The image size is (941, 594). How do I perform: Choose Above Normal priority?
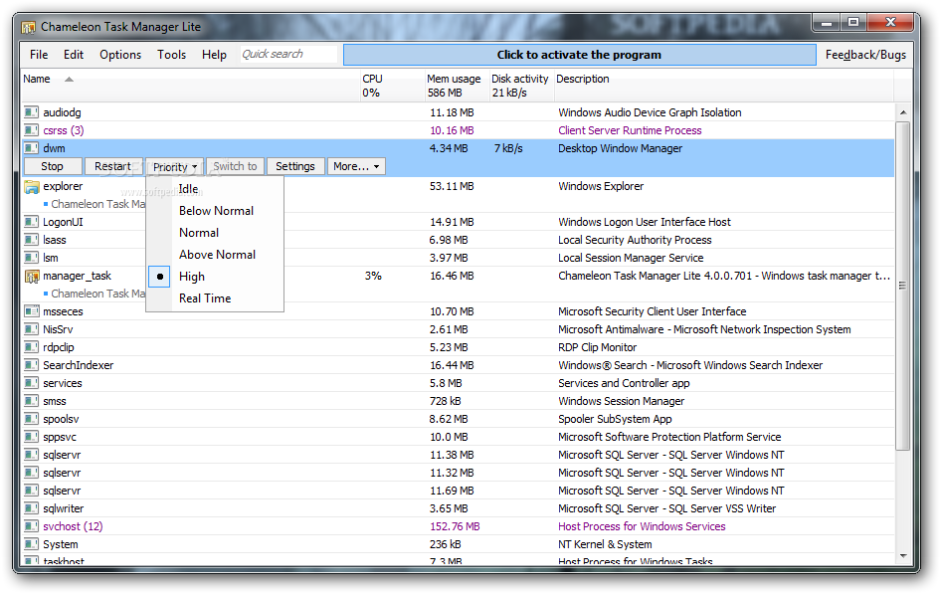(217, 255)
